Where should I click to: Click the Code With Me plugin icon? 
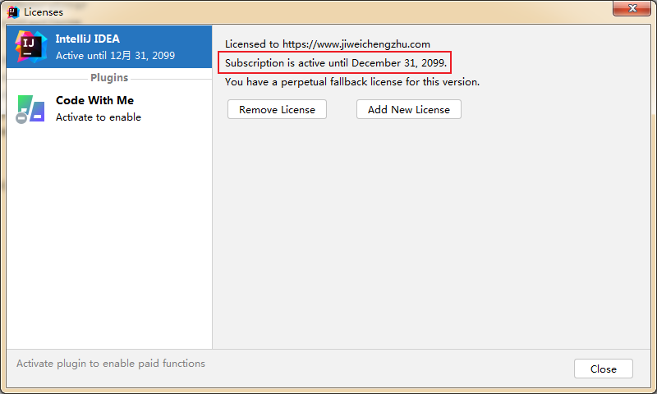(30, 109)
